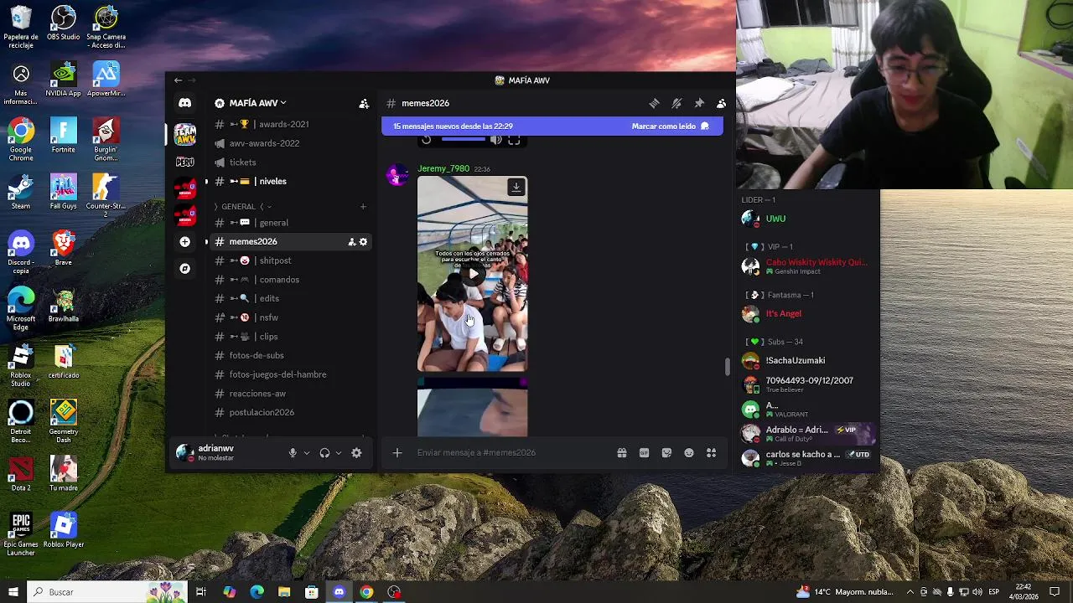Open Discord direct messages home icon
The image size is (1073, 603).
(x=184, y=103)
